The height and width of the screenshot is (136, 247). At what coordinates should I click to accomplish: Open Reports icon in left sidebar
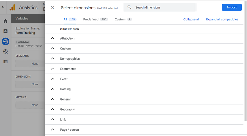tap(5, 31)
